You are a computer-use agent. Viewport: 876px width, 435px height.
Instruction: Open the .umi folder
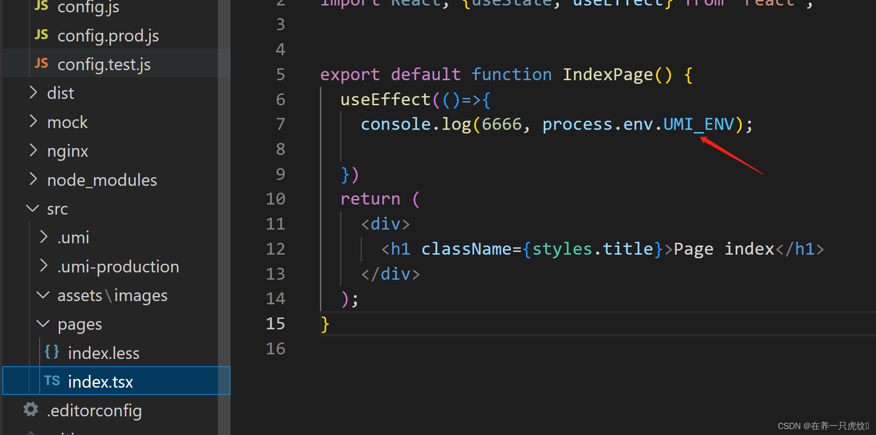point(73,237)
